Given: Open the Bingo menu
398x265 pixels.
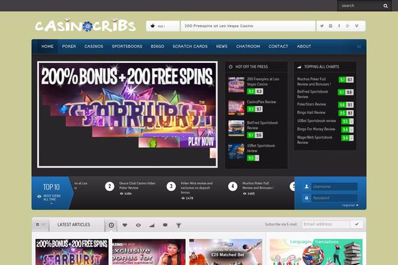Looking at the screenshot, I should coord(157,46).
